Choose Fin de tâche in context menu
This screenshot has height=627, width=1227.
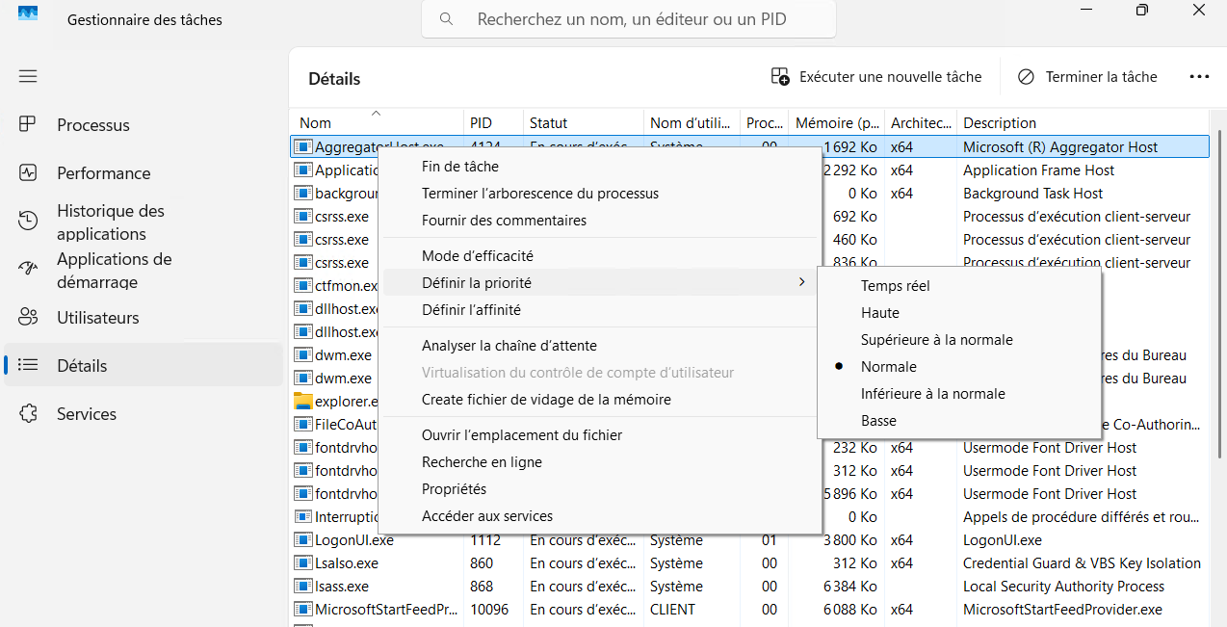pos(459,167)
